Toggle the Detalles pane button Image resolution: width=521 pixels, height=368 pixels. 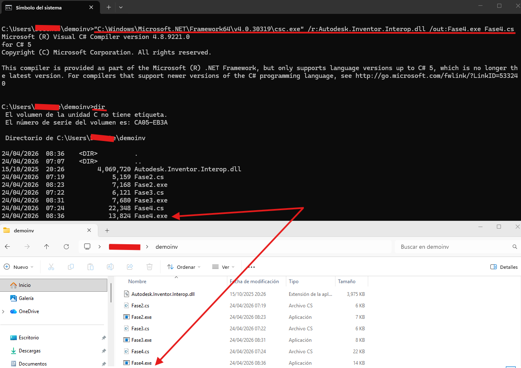tap(504, 267)
